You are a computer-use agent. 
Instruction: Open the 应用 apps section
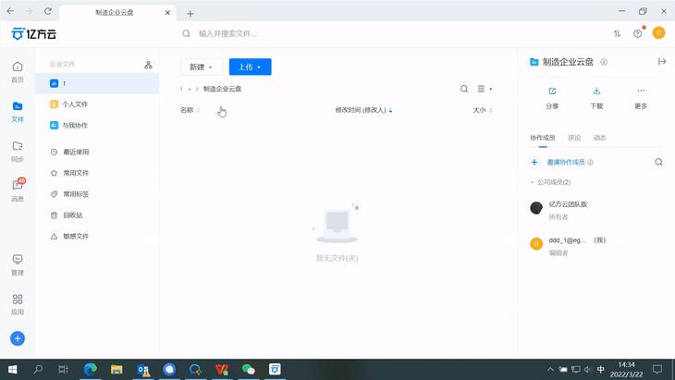[18, 304]
